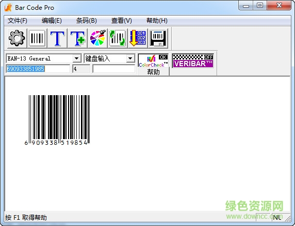The image size is (295, 226).
Task: Open the 001 002 003 serial numbering tool
Action: coord(138,38)
